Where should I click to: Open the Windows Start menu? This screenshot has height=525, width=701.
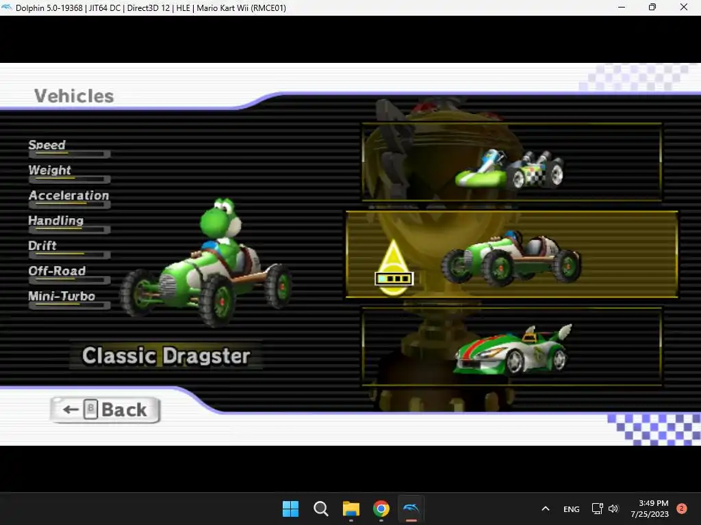pyautogui.click(x=290, y=509)
